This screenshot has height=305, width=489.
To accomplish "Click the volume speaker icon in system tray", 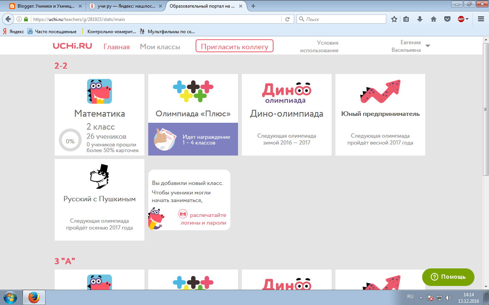I will pos(449,297).
